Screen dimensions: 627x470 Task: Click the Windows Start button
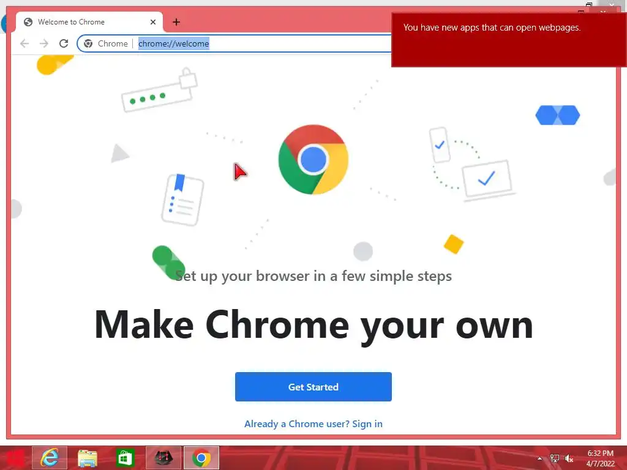(15, 458)
